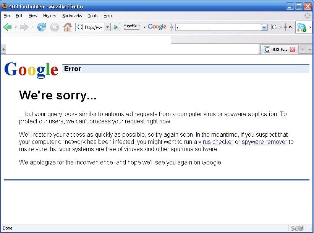Open the list all tabs dropdown
Image resolution: width=314 pixels, height=233 pixels.
click(310, 49)
